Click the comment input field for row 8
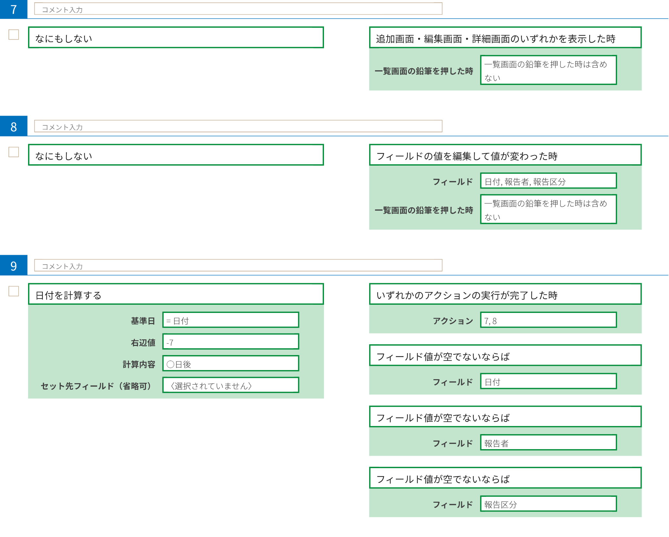The width and height of the screenshot is (669, 537). 238,126
